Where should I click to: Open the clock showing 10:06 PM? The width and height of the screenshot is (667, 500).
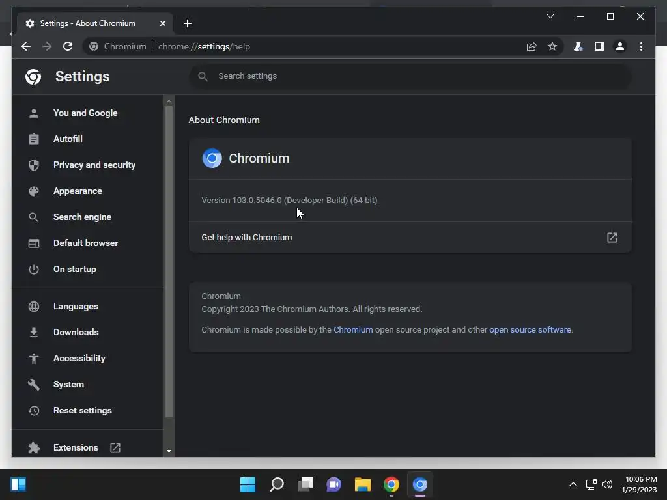pyautogui.click(x=639, y=484)
